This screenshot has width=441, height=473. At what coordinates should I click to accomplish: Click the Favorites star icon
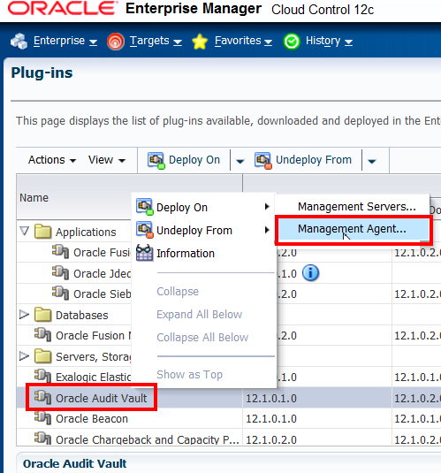click(x=200, y=42)
